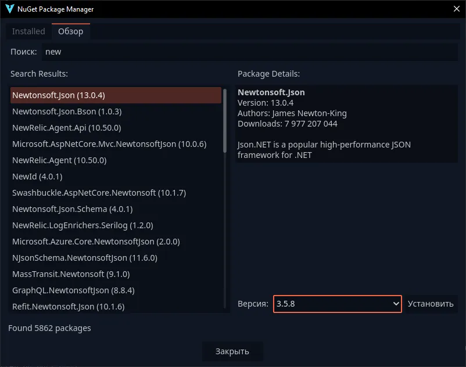Choose Refit.Newtonsoft.Json (10.1.6) package
Image resolution: width=466 pixels, height=367 pixels.
68,307
